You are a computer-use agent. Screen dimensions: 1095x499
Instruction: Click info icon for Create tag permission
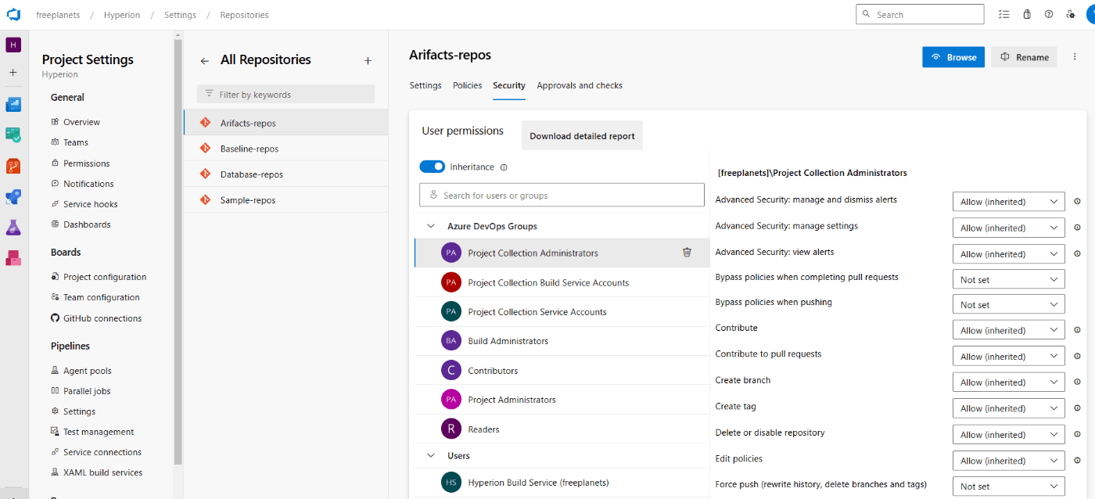click(1077, 408)
